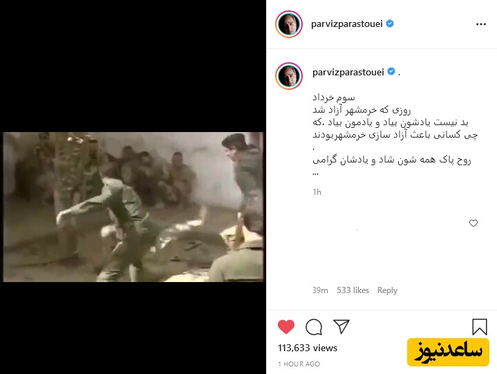Expand the caption ellipsis for more text
Image resolution: width=497 pixels, height=374 pixels.
315,174
